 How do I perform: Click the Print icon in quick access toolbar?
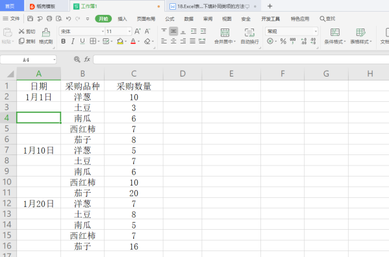49,19
